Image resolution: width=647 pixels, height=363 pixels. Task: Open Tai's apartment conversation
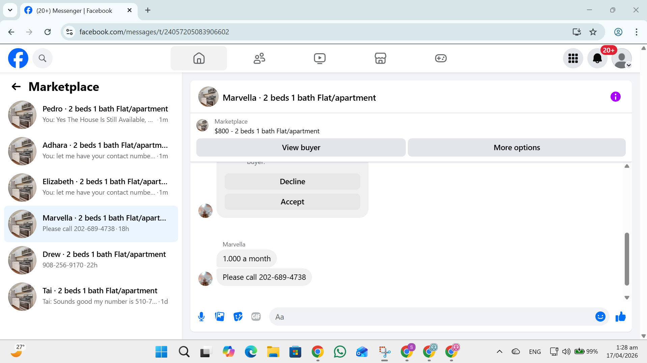click(x=91, y=296)
